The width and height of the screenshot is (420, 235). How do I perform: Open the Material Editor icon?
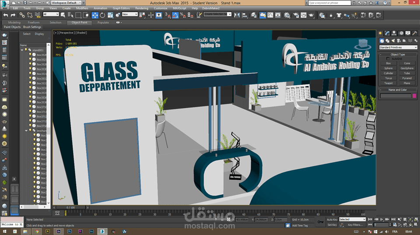(287, 15)
